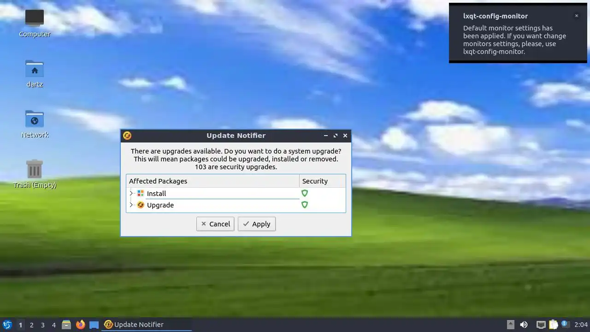Switch to virtual desktop 4
Viewport: 590px width, 332px height.
[53, 325]
